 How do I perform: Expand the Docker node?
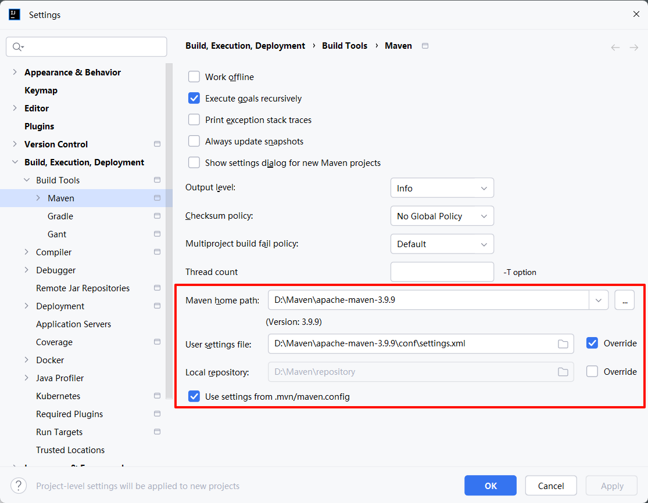(27, 360)
